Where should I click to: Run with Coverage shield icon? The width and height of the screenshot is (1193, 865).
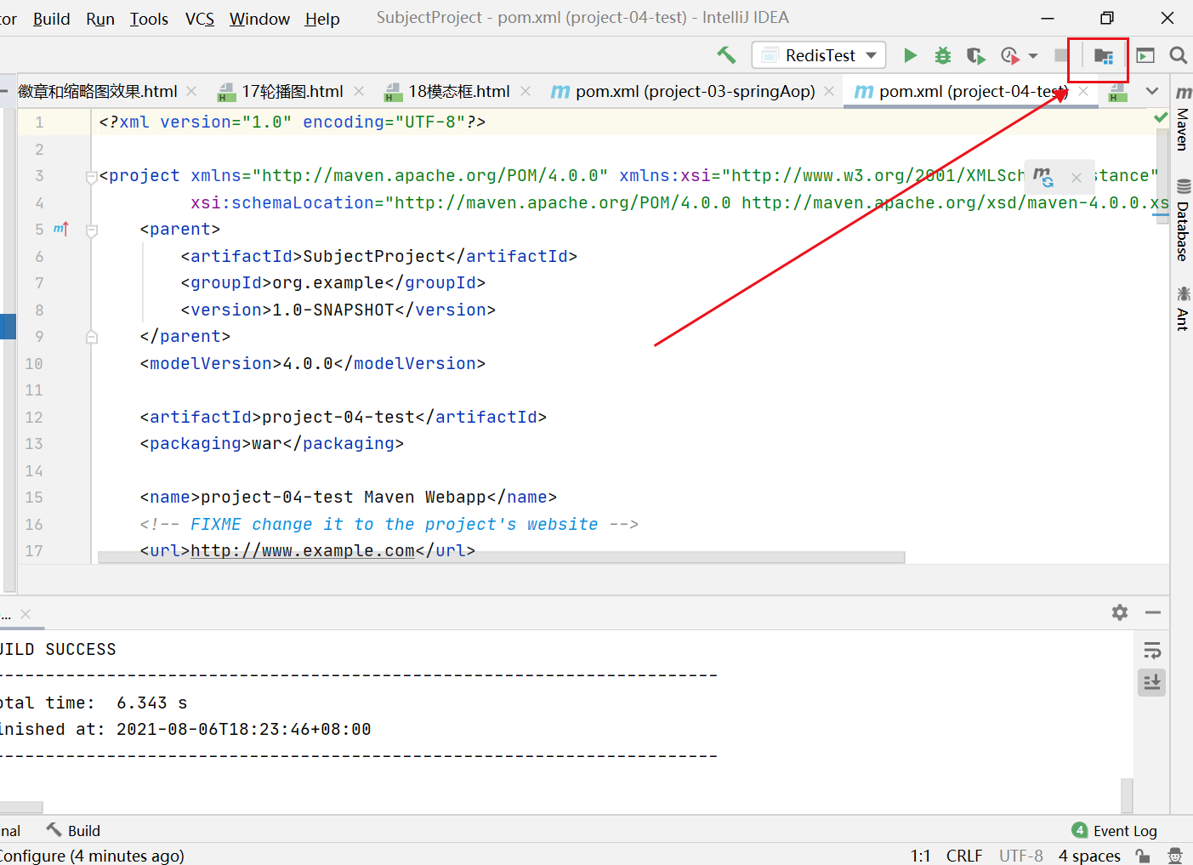tap(975, 55)
